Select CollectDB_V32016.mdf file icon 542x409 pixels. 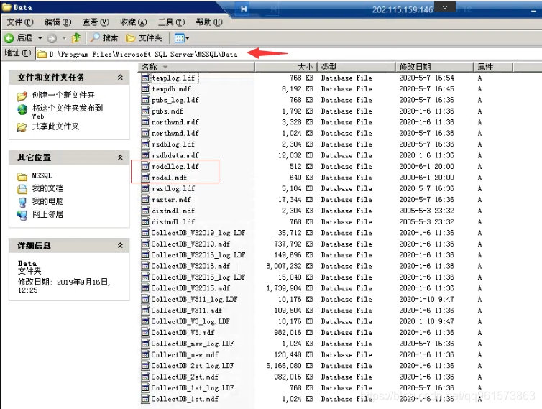[x=145, y=266]
